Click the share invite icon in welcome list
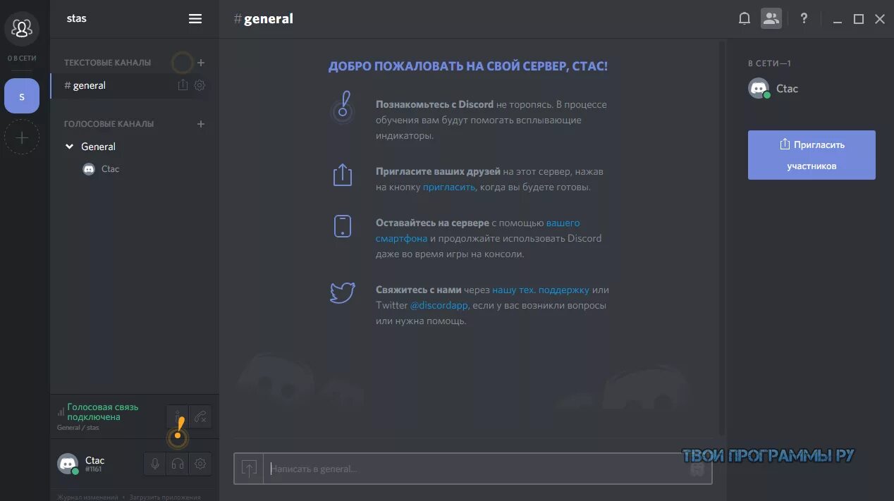 point(343,175)
